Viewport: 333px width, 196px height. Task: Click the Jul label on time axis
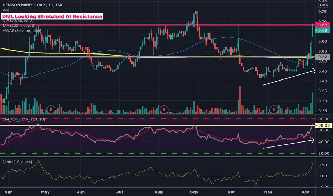[x=120, y=192]
